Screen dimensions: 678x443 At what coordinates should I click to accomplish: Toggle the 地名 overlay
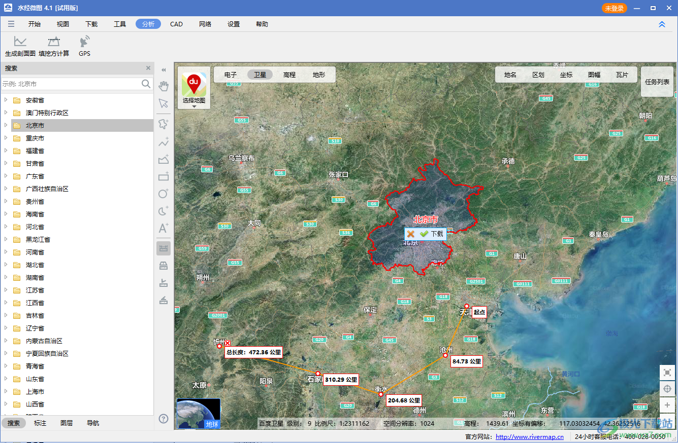click(x=510, y=75)
